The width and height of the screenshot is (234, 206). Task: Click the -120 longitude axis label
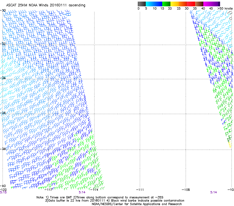(x=3, y=190)
